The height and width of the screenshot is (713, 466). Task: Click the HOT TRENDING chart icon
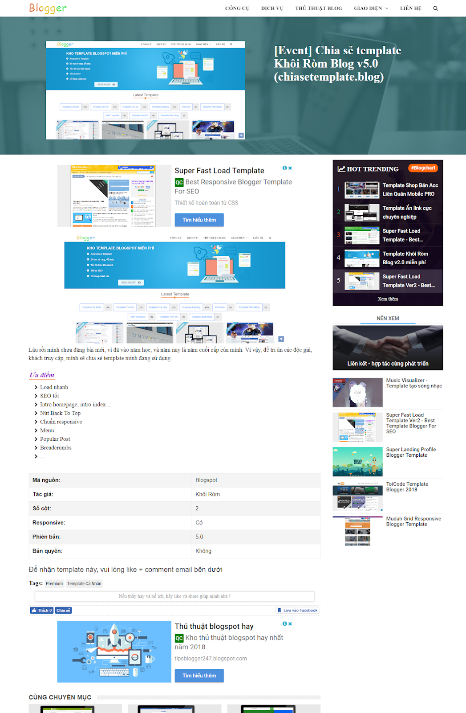pyautogui.click(x=341, y=169)
